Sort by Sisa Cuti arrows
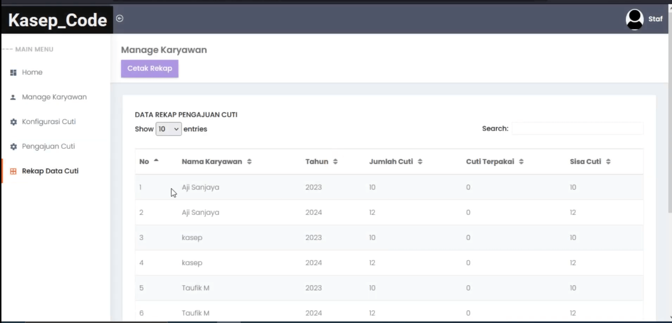This screenshot has width=672, height=323. (x=608, y=161)
